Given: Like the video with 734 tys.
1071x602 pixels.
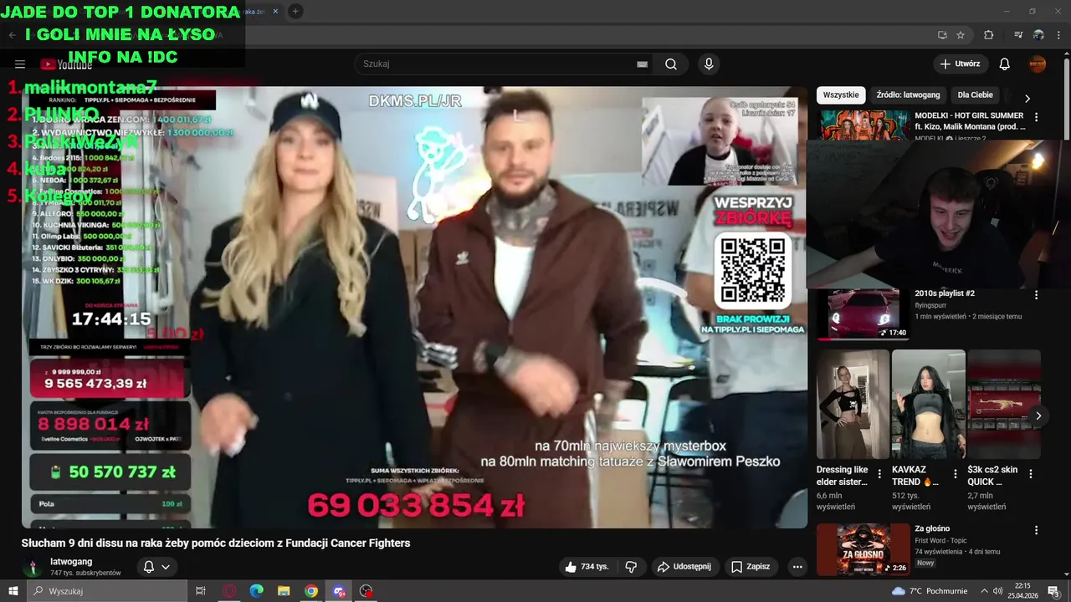Looking at the screenshot, I should click(587, 566).
